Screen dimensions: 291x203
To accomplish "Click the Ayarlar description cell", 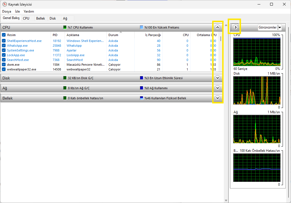I will click(71, 50).
